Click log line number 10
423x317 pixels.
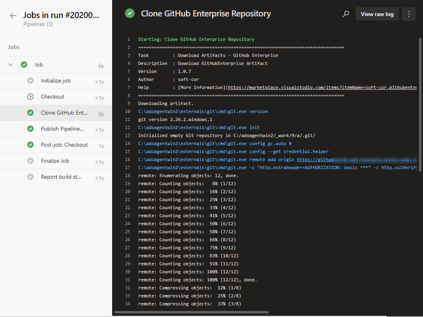point(128,111)
